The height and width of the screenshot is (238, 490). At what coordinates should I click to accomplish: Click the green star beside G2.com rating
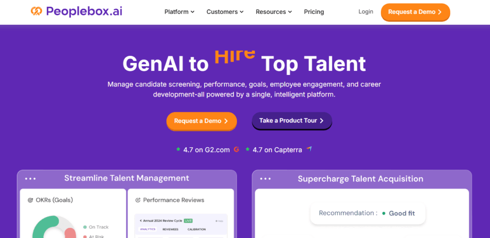click(178, 150)
